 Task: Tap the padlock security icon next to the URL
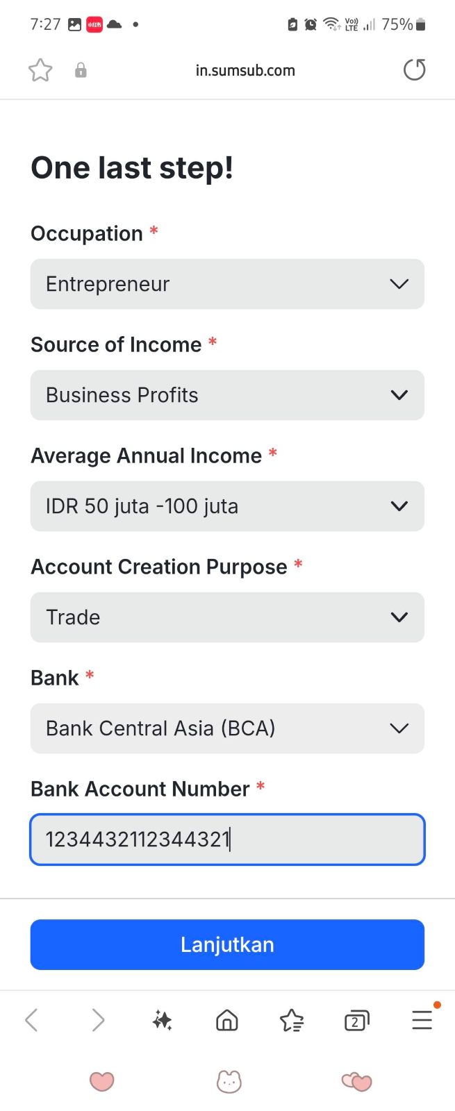click(80, 69)
